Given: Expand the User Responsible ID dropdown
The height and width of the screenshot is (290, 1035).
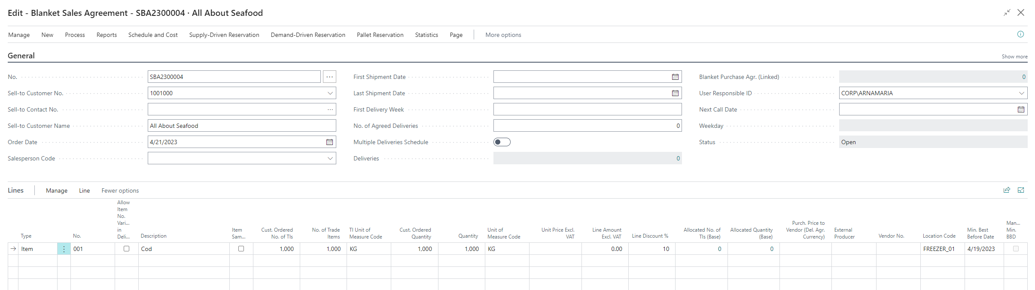Looking at the screenshot, I should point(1021,93).
